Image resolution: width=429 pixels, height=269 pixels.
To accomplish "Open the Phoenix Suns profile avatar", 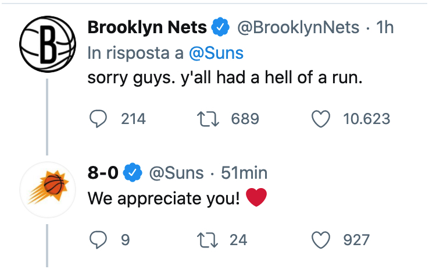I will click(x=48, y=190).
